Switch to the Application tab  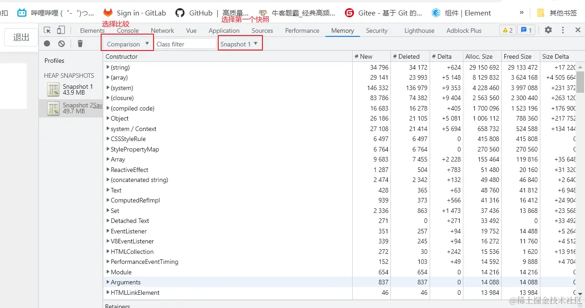(224, 30)
